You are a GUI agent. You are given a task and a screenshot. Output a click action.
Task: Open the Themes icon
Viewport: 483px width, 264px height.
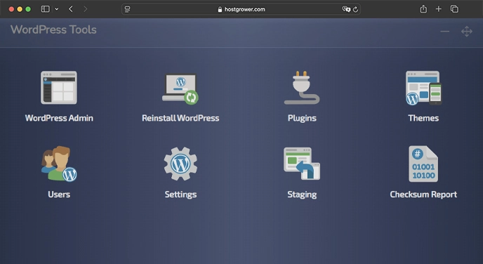coord(423,88)
